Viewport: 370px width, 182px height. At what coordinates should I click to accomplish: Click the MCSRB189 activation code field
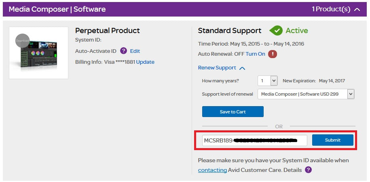(x=255, y=140)
